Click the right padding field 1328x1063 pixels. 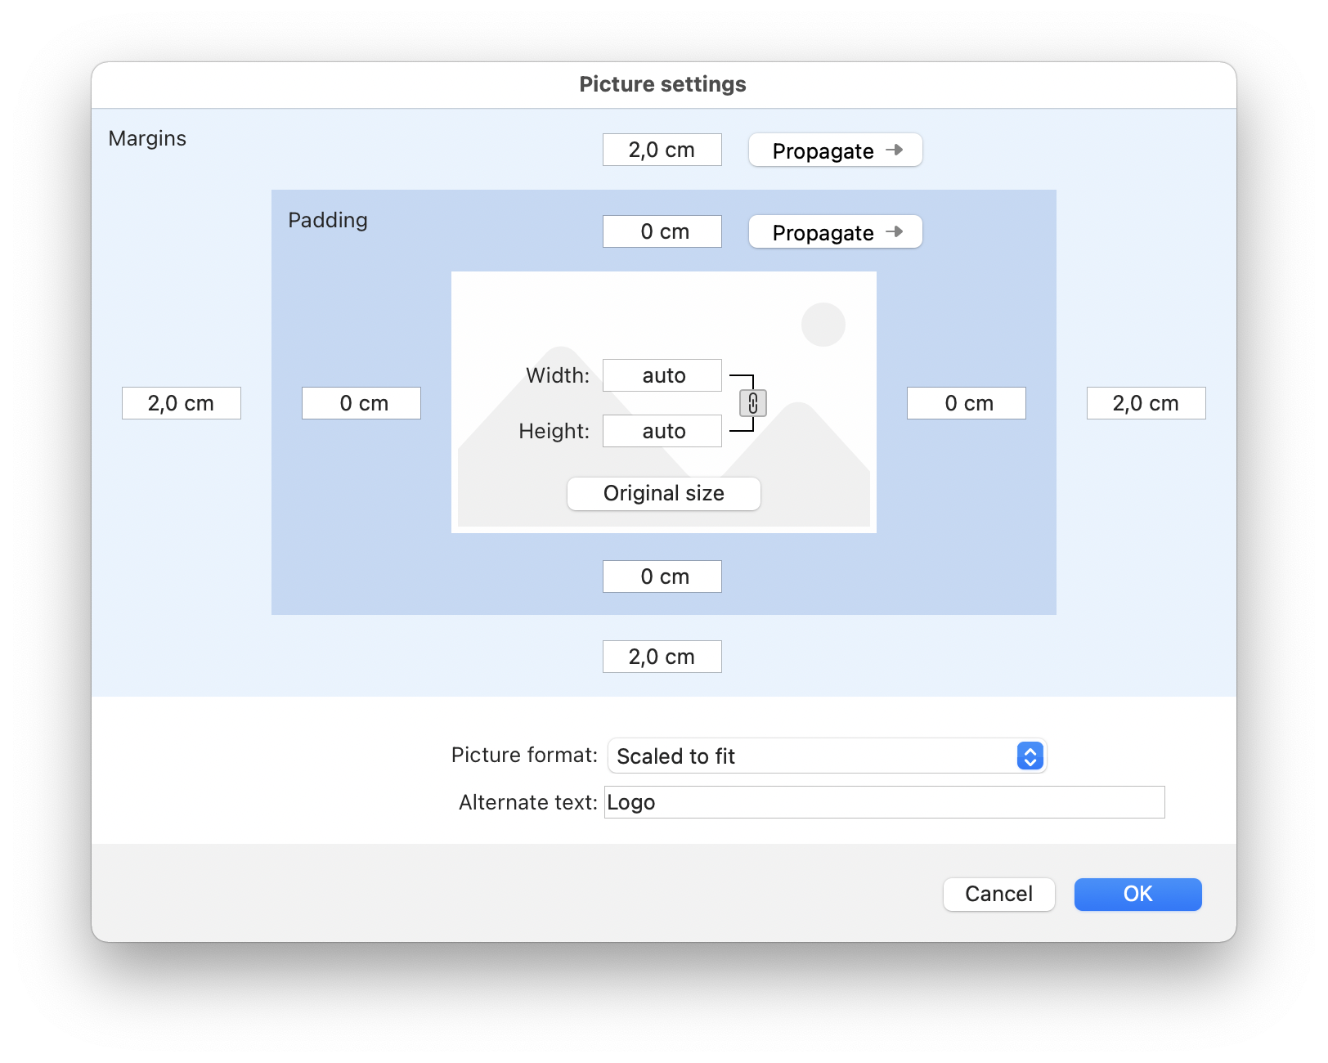[x=966, y=403]
